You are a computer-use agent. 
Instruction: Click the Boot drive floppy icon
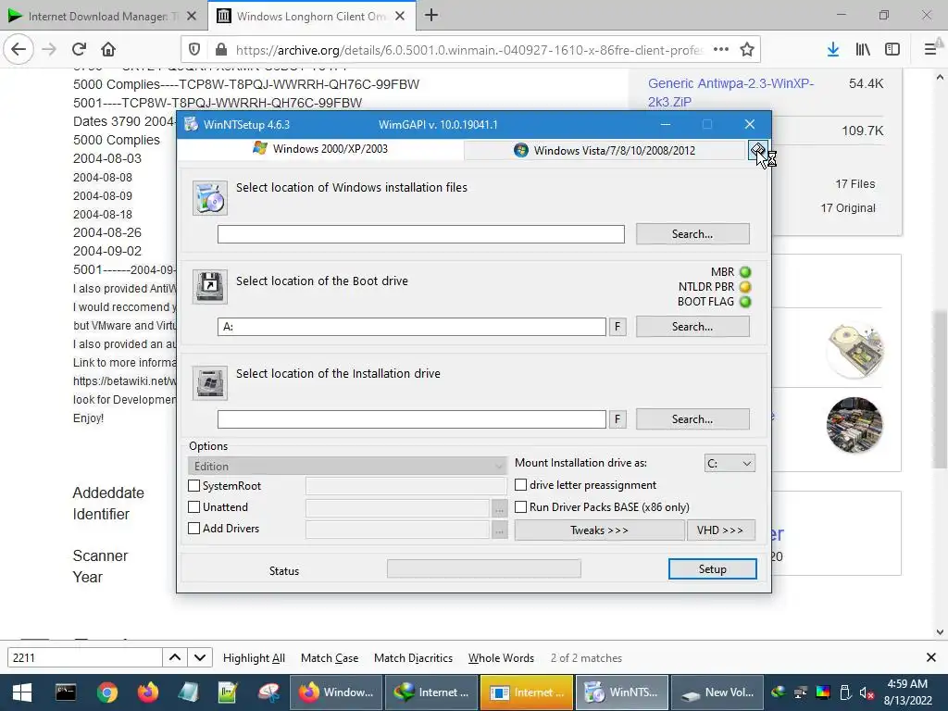coord(210,286)
